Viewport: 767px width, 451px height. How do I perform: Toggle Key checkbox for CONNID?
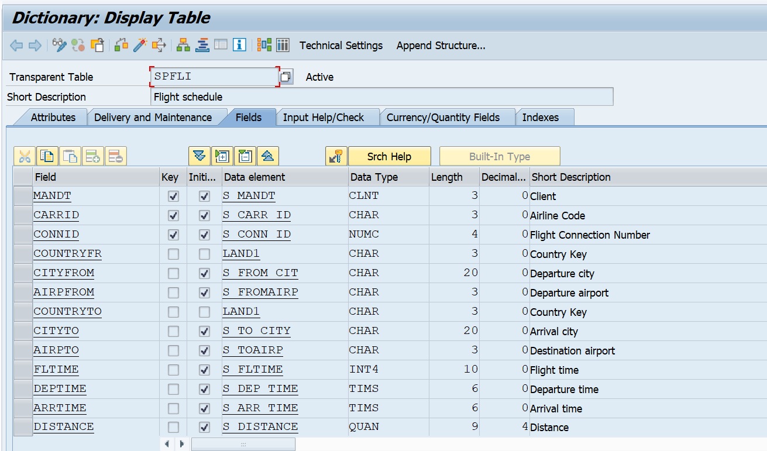[173, 235]
